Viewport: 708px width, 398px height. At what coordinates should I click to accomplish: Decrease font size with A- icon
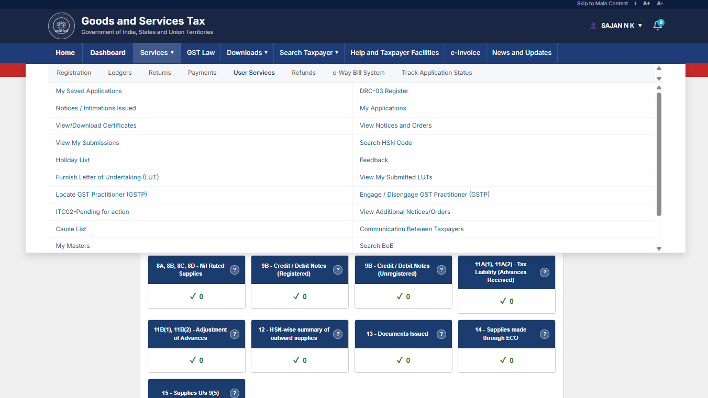tap(660, 4)
